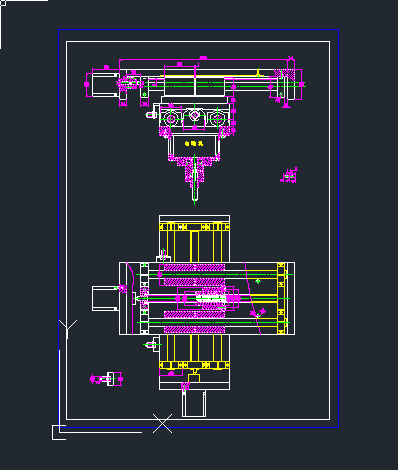
Task: Select the right bearing circle in top view
Action: [x=218, y=118]
